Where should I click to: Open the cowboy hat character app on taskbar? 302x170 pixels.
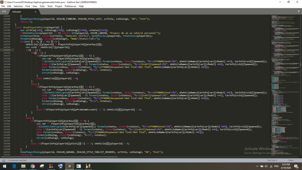point(88,166)
